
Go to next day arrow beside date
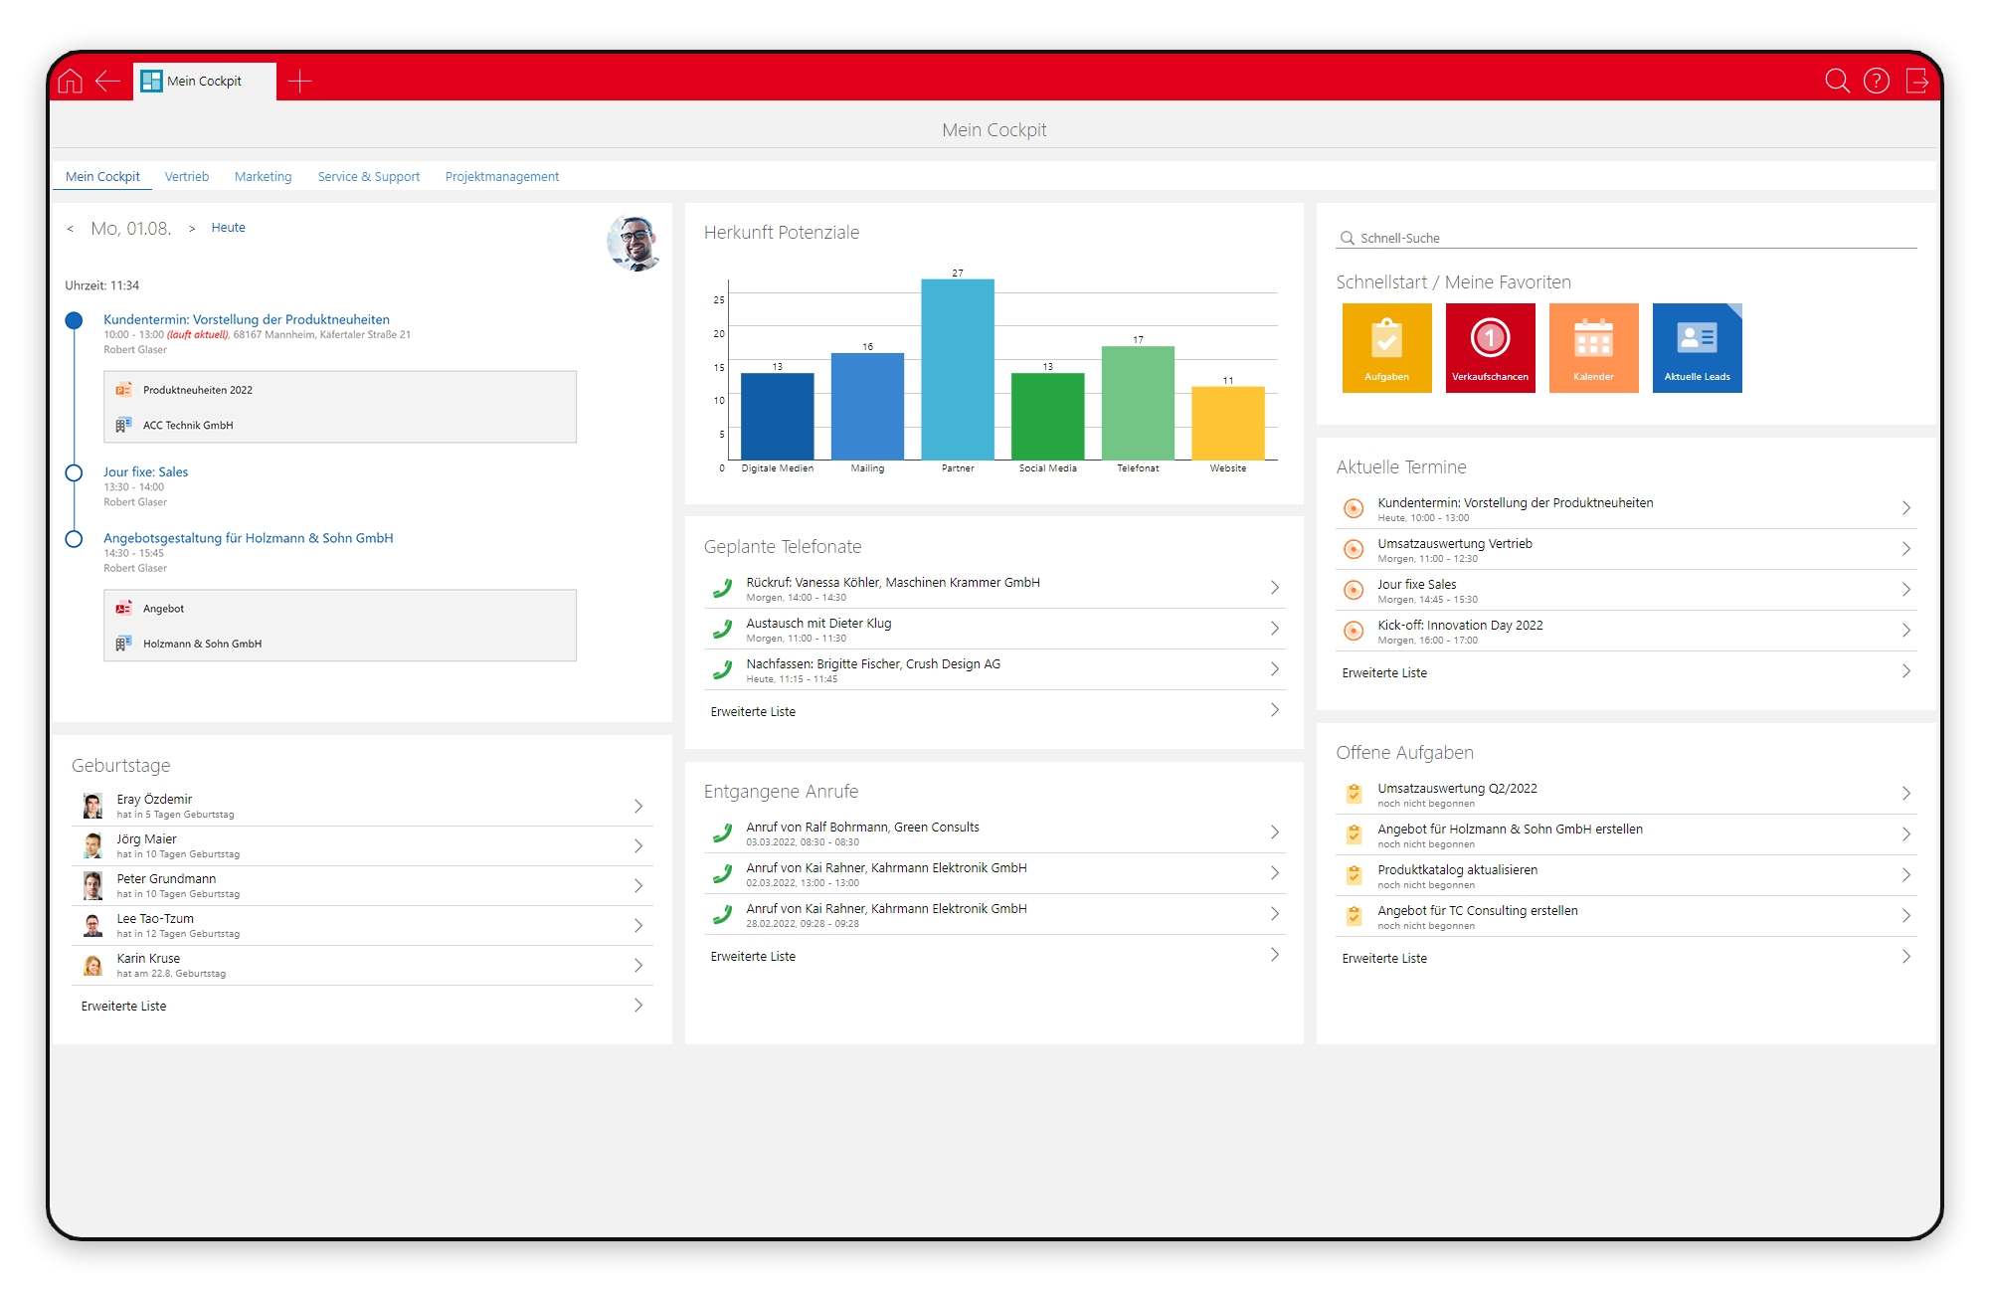pyautogui.click(x=192, y=229)
